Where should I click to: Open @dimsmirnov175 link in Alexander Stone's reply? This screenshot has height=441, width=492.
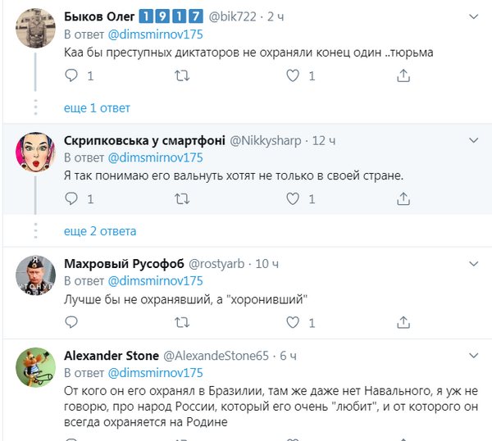156,372
